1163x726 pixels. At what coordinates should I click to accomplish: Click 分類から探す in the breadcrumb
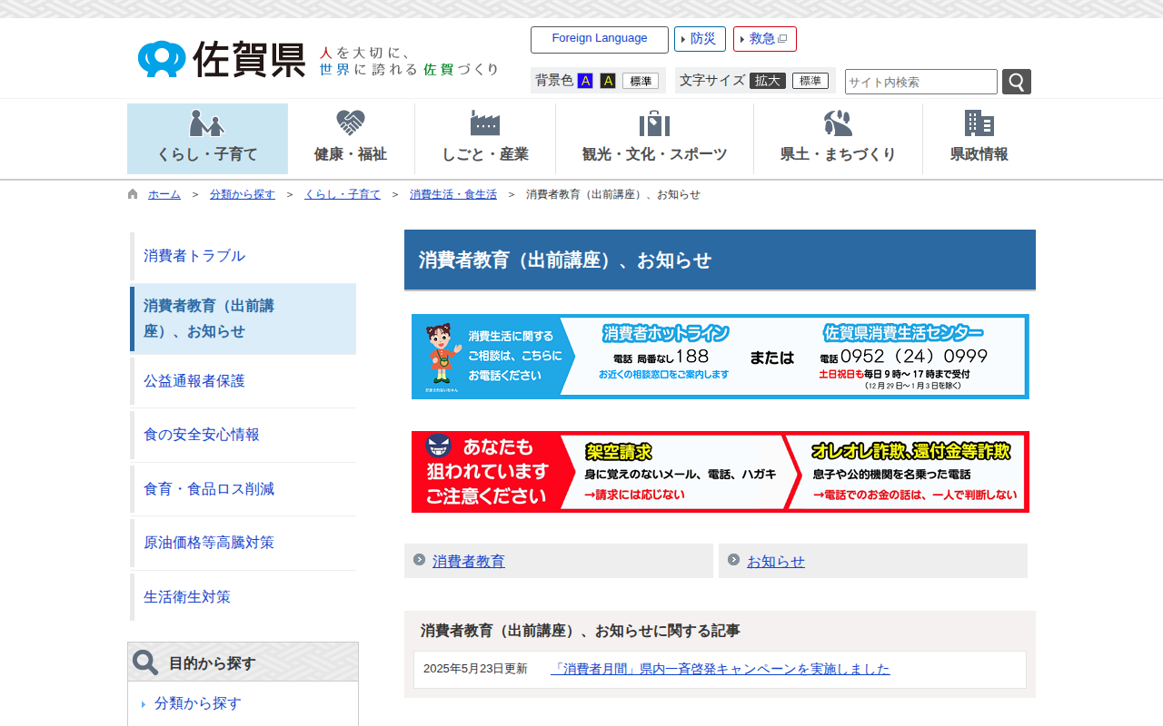pyautogui.click(x=243, y=194)
